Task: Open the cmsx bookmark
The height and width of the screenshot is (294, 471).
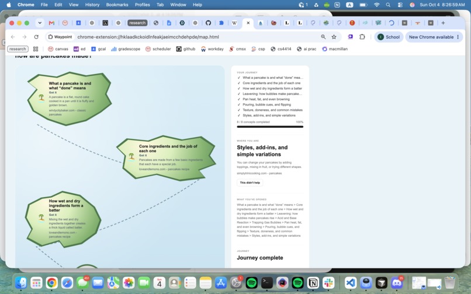Action: tap(237, 49)
